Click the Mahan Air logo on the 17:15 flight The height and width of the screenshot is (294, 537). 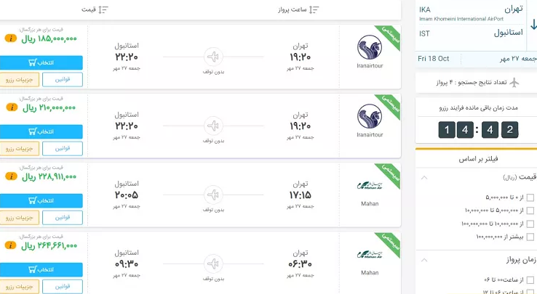pyautogui.click(x=370, y=186)
